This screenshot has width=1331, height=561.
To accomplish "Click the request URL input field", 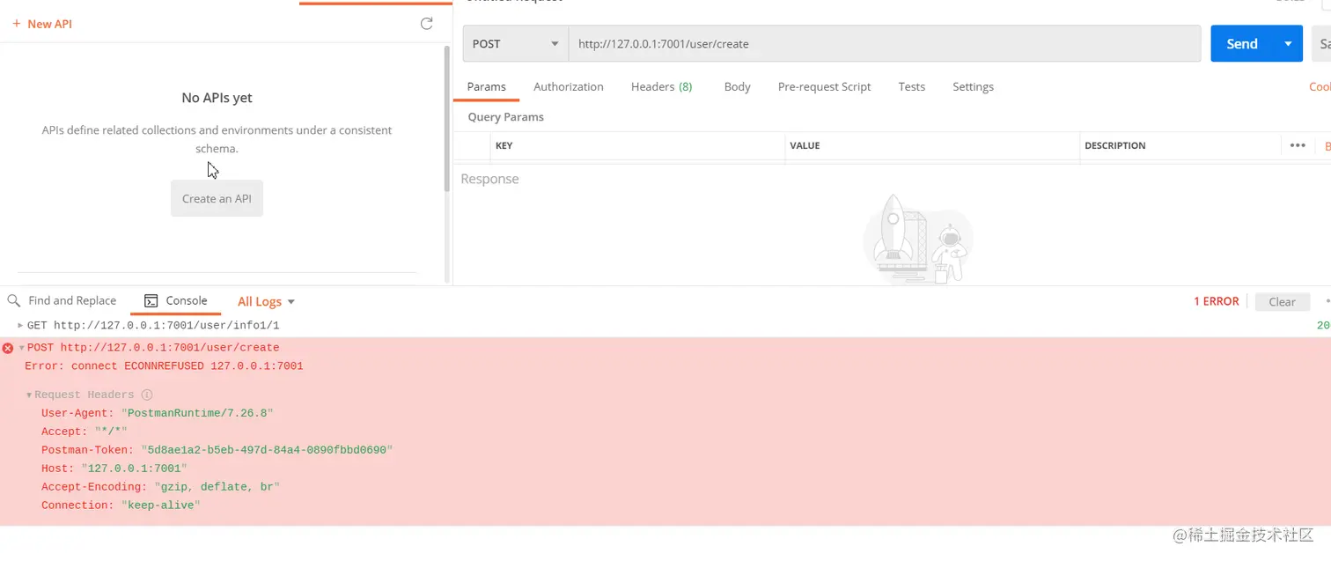I will (x=885, y=44).
